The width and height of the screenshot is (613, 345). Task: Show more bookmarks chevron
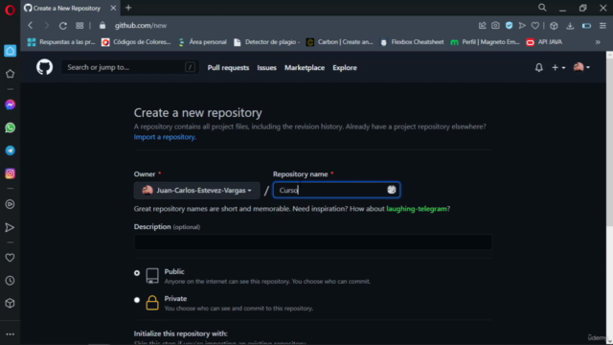click(x=598, y=42)
